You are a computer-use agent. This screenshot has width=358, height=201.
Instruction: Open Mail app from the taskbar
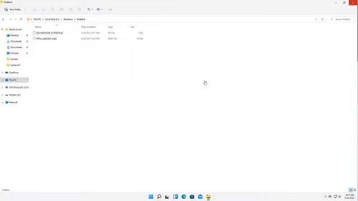tap(200, 197)
